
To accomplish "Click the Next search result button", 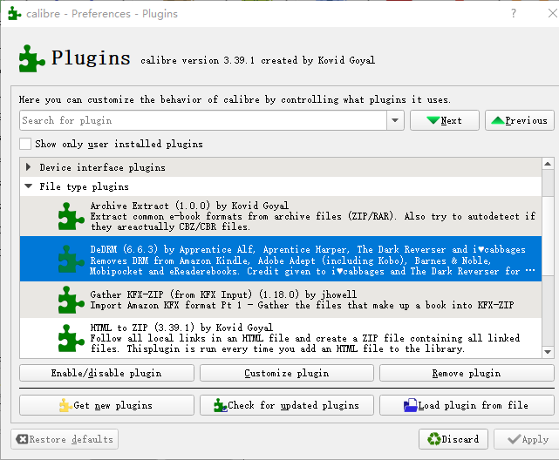I will pyautogui.click(x=444, y=120).
